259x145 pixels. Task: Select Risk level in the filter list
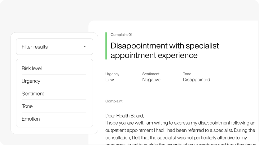32,68
